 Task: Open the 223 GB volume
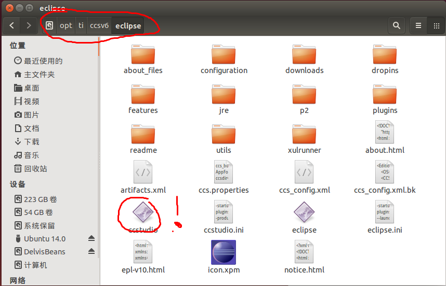[35, 199]
